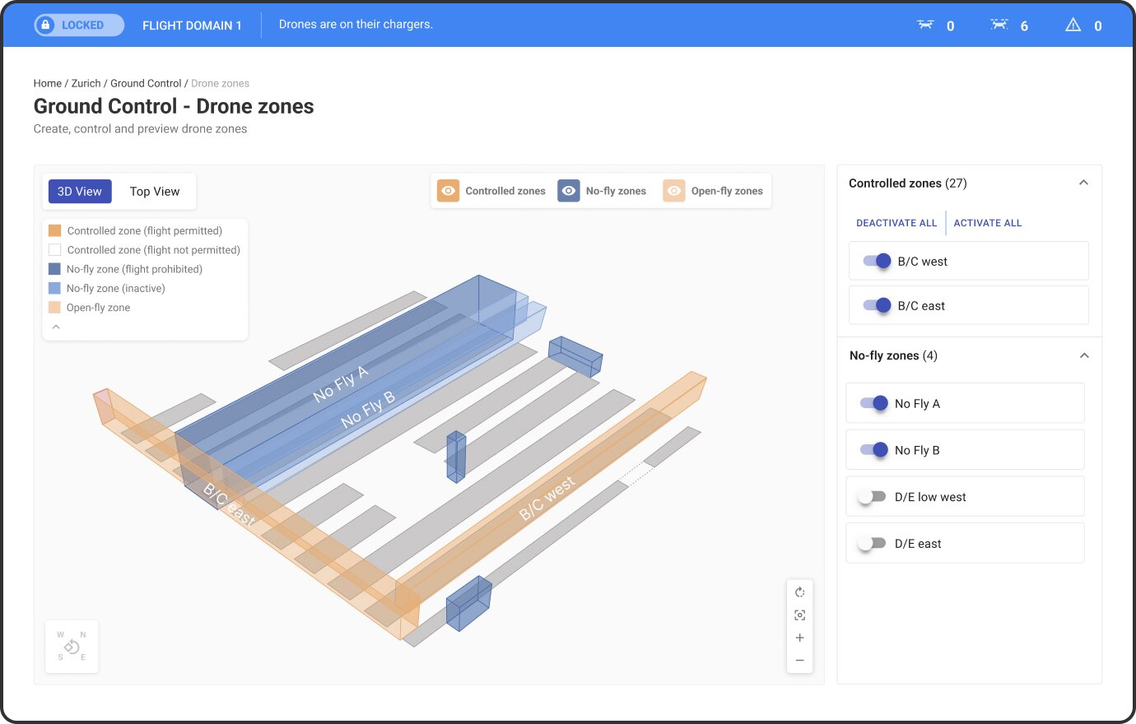Screen dimensions: 1136x724
Task: Collapse the No-fly zones panel section
Action: tap(1083, 355)
